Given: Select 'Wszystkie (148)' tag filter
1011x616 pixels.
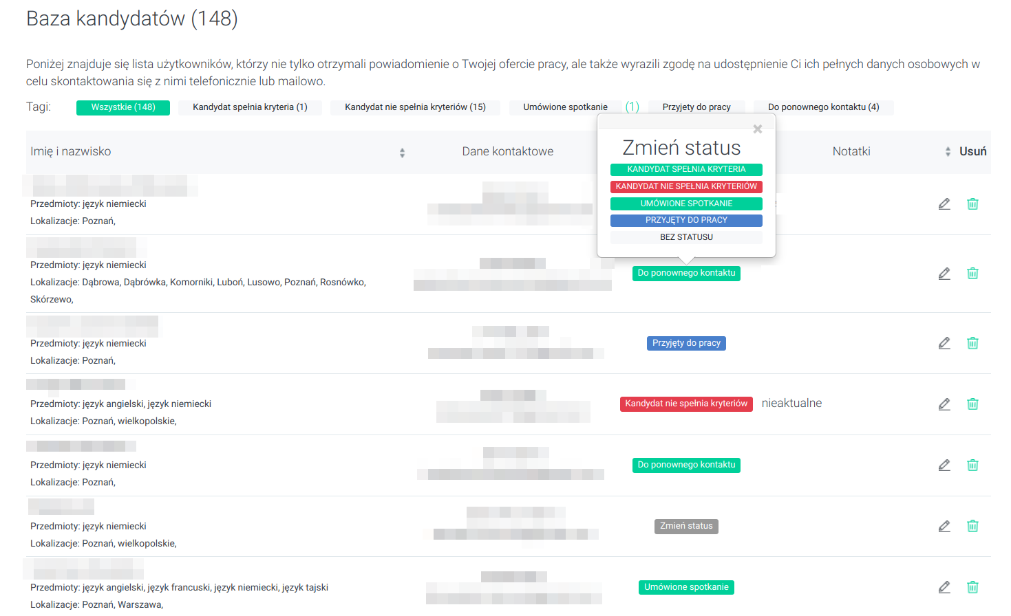Looking at the screenshot, I should click(123, 107).
